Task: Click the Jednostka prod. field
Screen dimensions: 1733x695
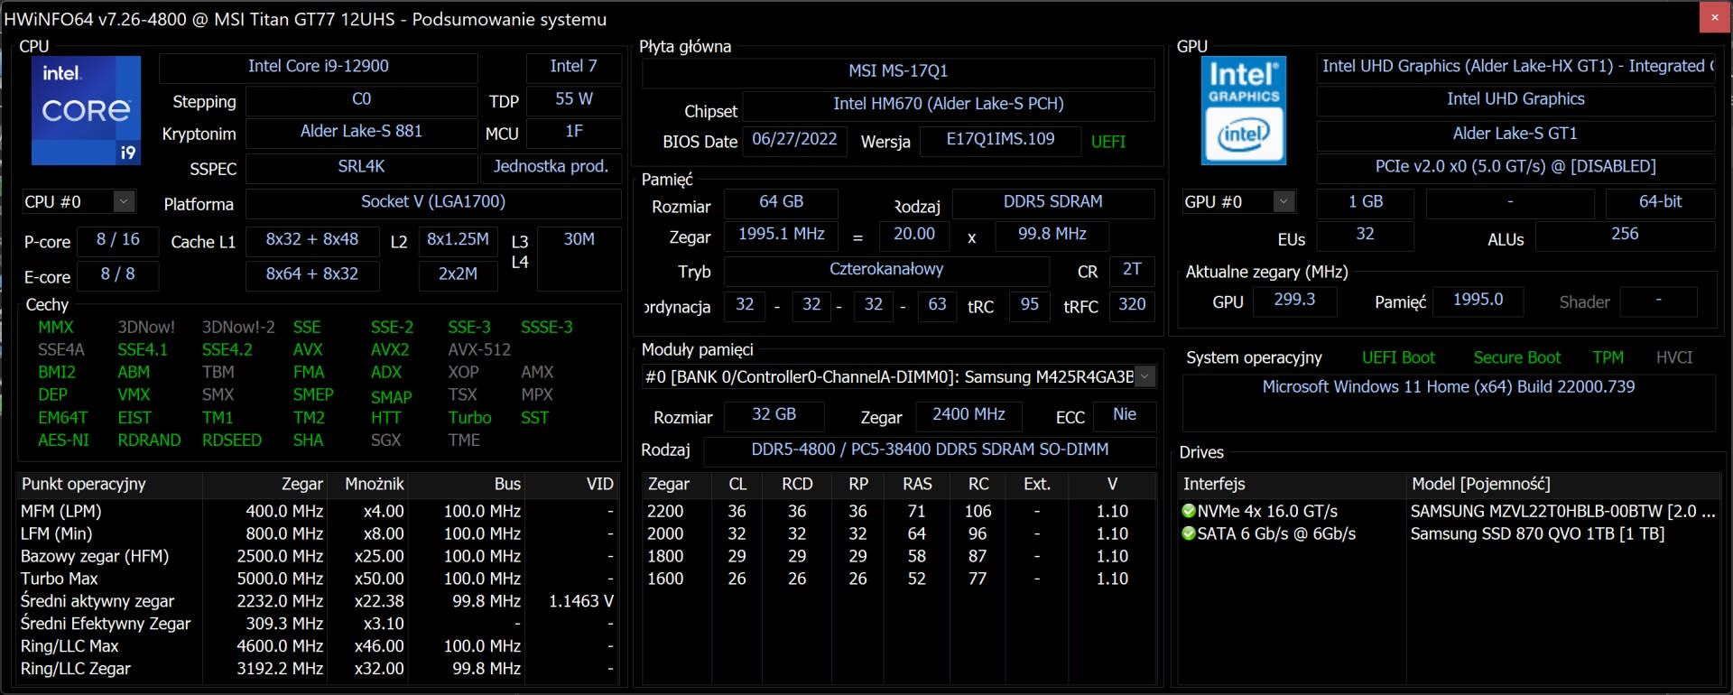Action: [551, 167]
